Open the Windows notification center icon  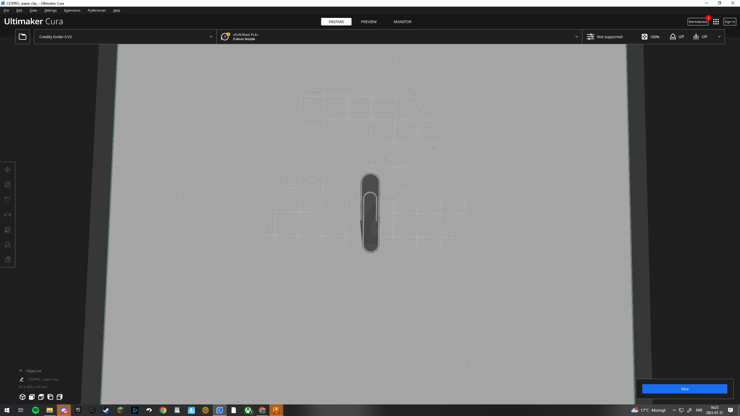pyautogui.click(x=730, y=410)
